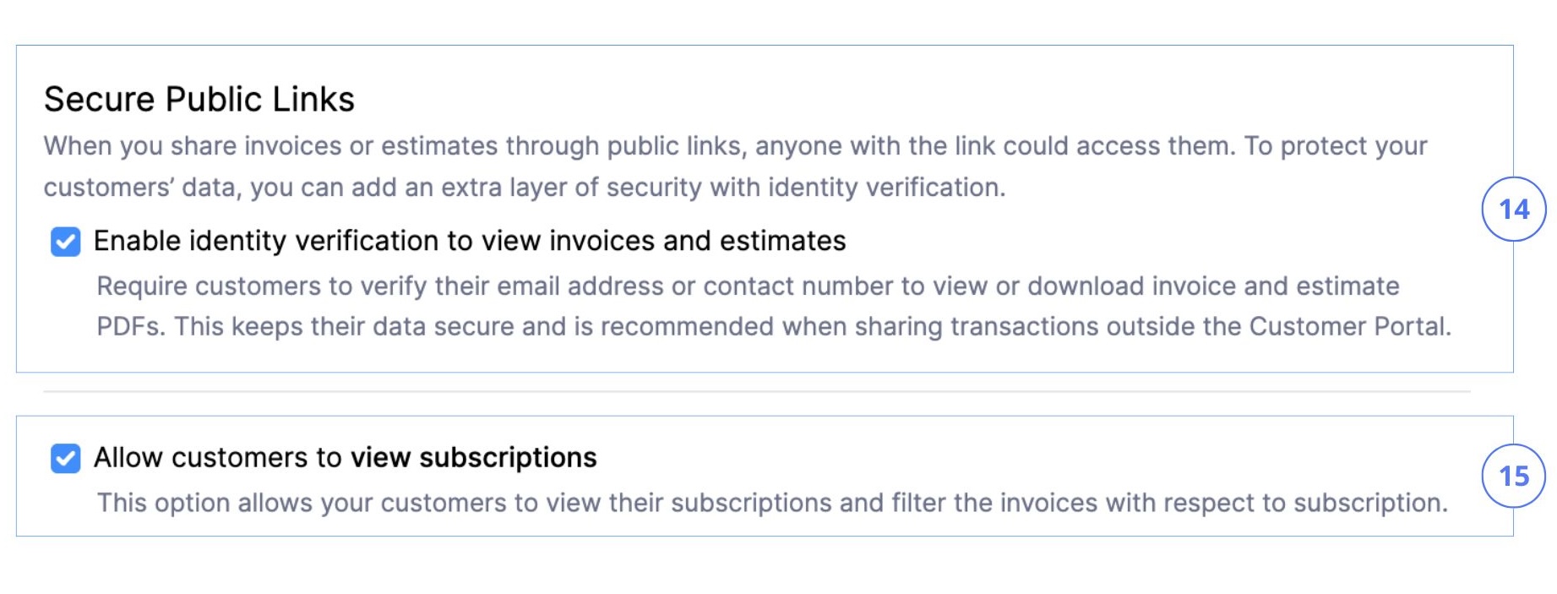
Task: Click the Enable identity verification label text
Action: coord(469,242)
